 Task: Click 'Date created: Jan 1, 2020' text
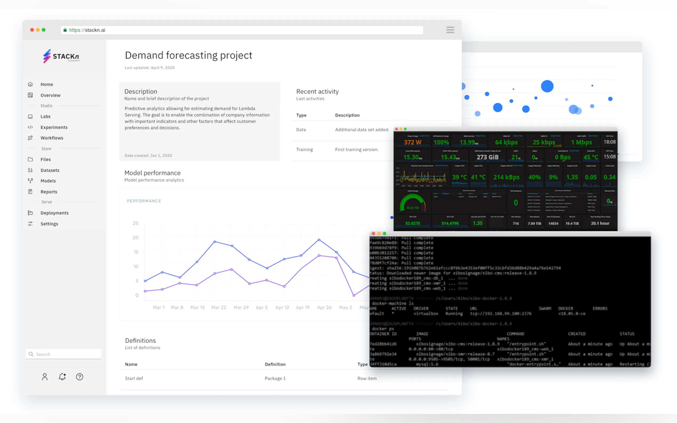point(148,156)
